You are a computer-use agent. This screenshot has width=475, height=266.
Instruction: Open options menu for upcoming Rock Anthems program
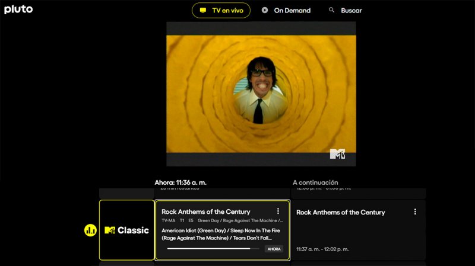(415, 211)
